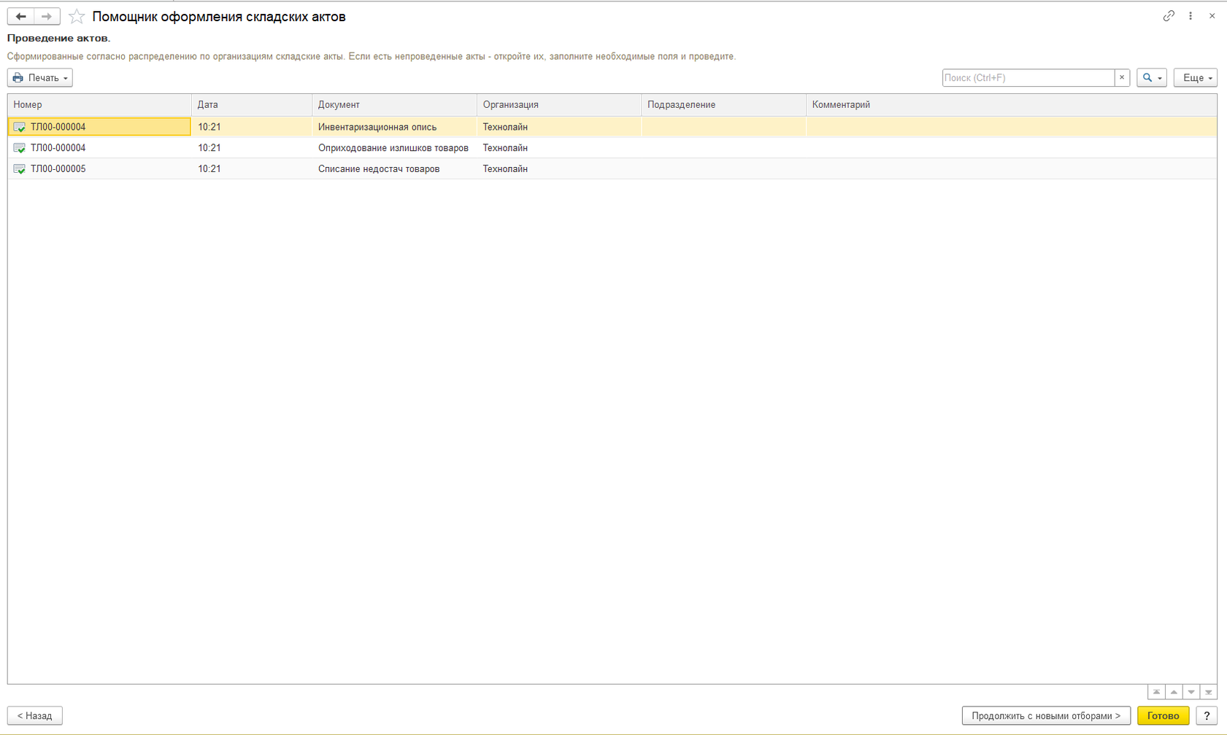Click Продолжить с новыми отборами button
Viewport: 1227px width, 735px height.
pos(1046,715)
